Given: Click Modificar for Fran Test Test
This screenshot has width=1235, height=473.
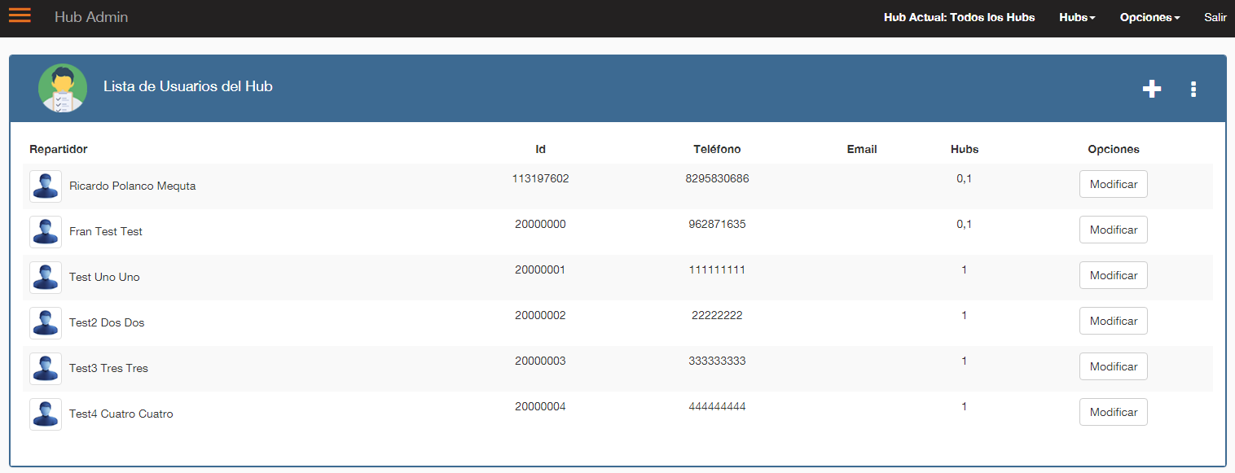Looking at the screenshot, I should pos(1114,230).
